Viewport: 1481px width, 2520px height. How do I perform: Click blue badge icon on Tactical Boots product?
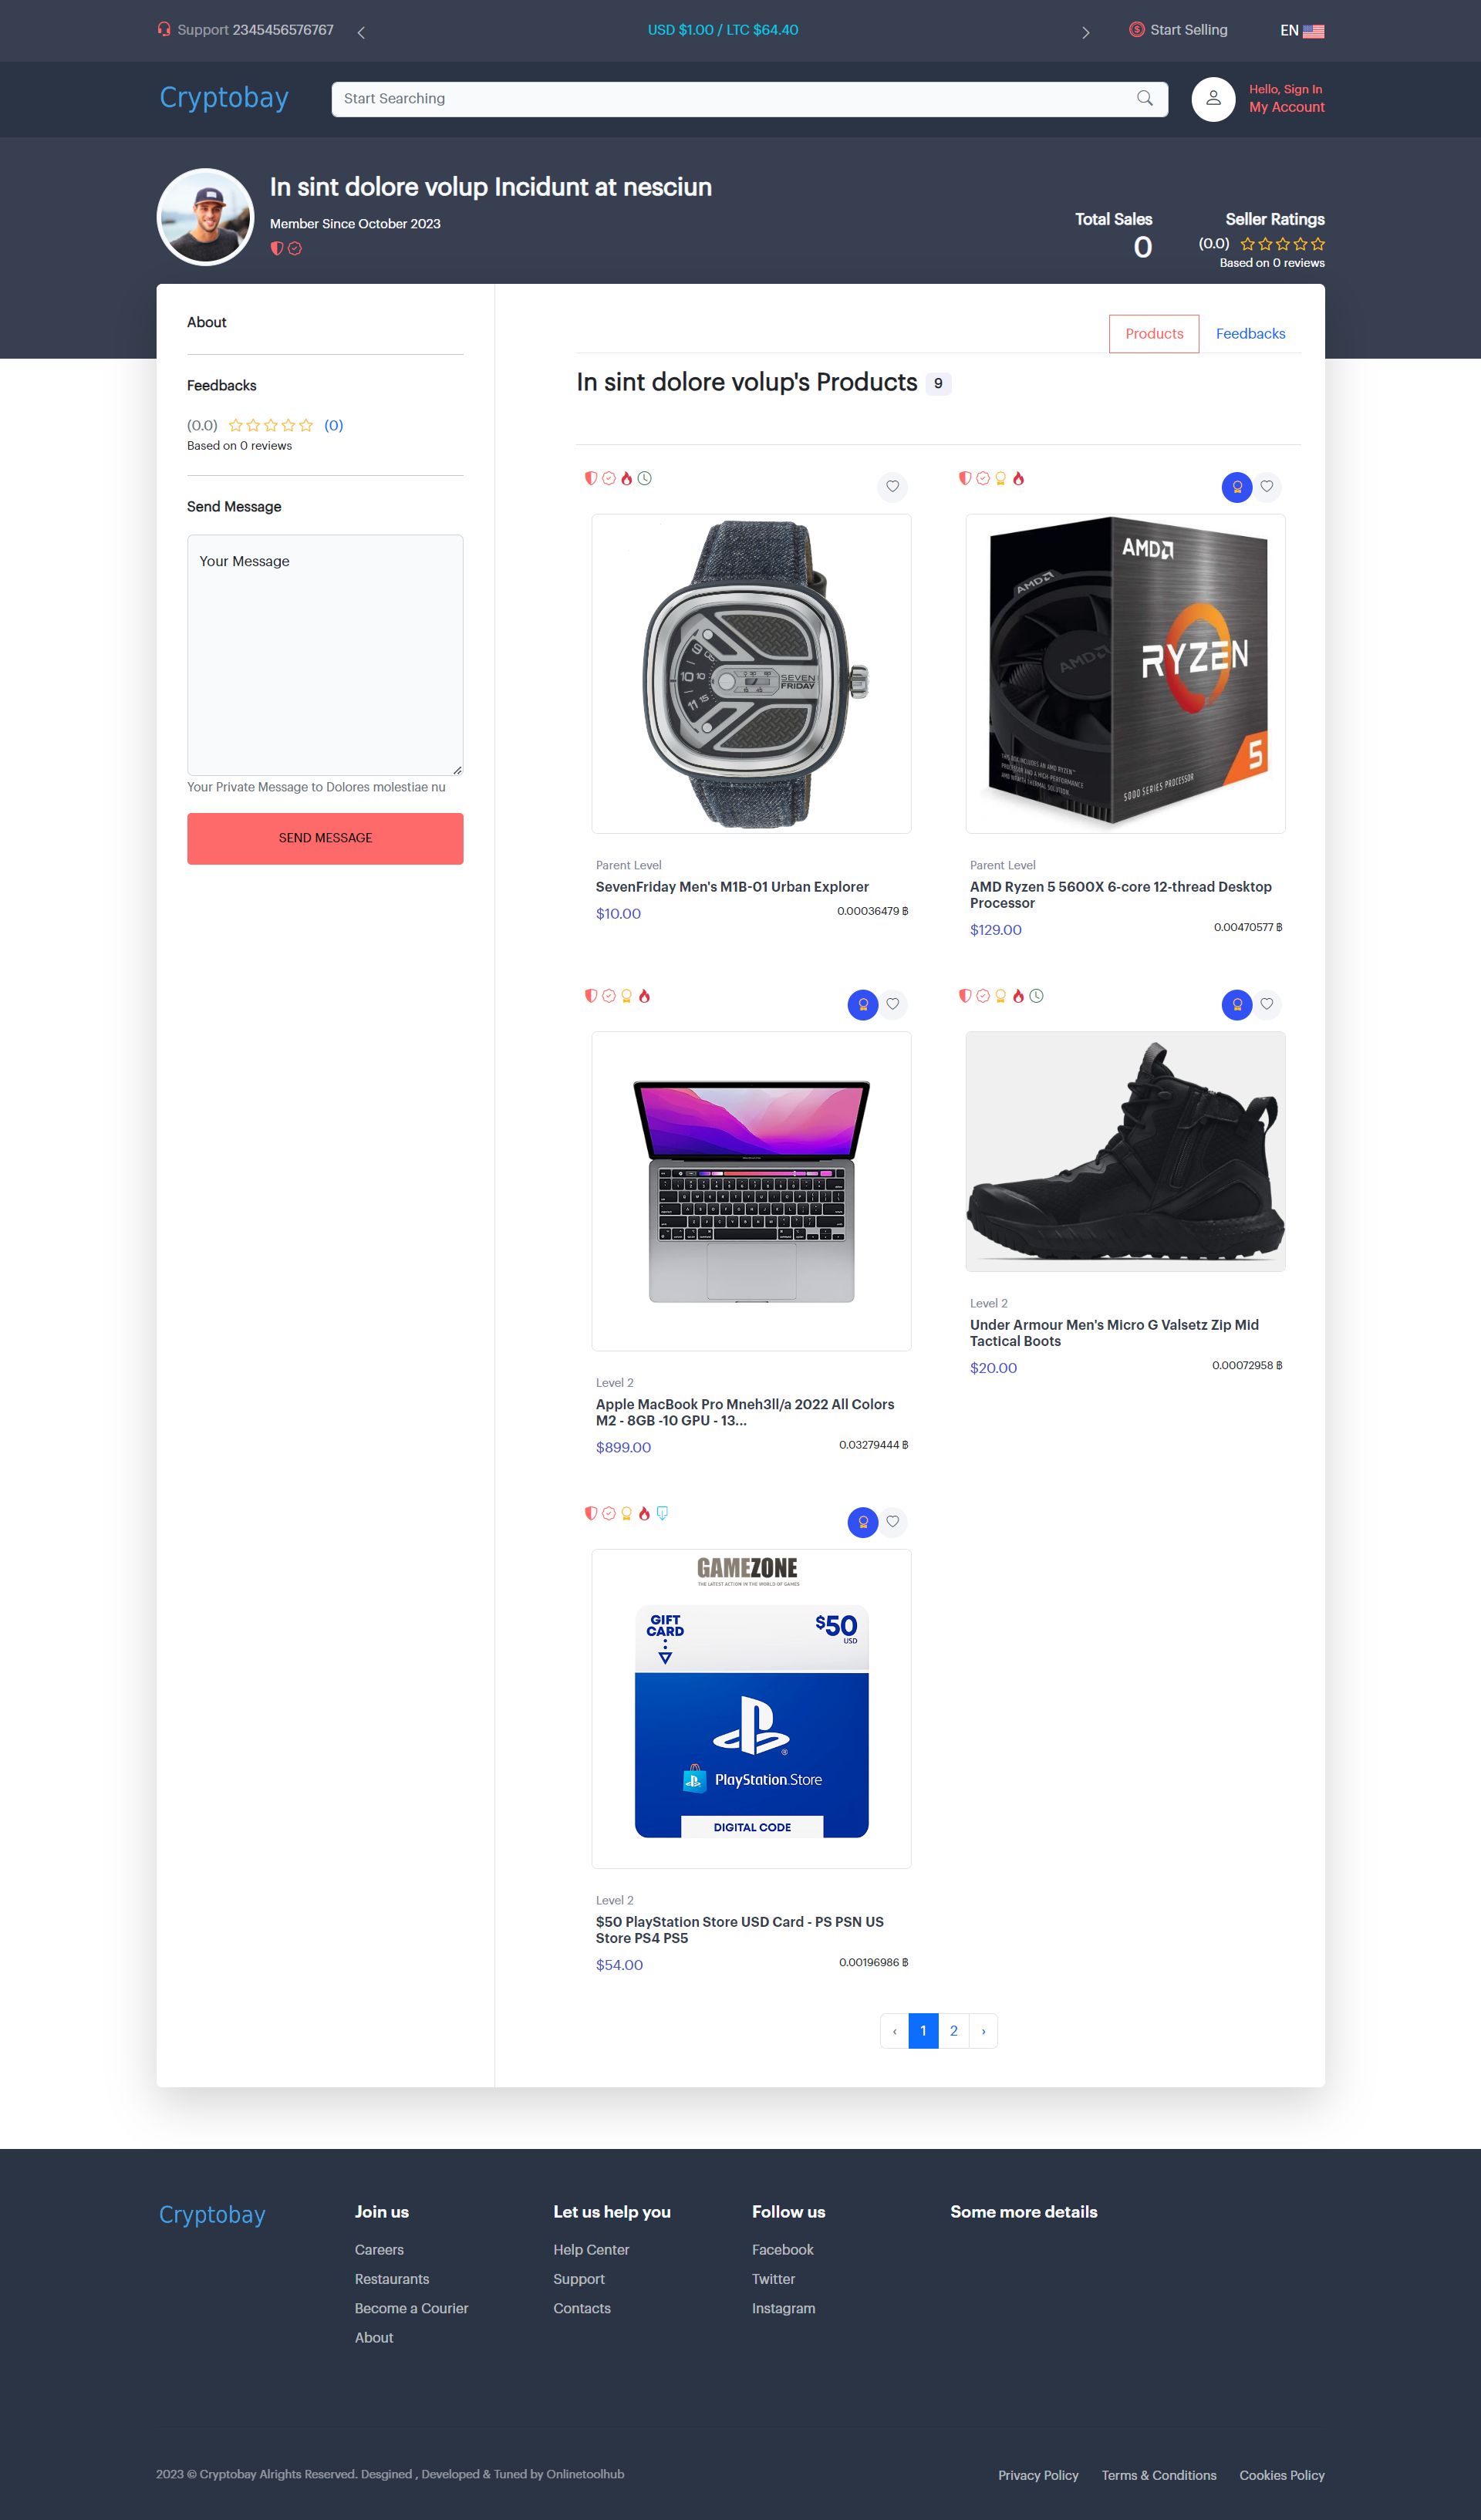tap(1237, 1004)
